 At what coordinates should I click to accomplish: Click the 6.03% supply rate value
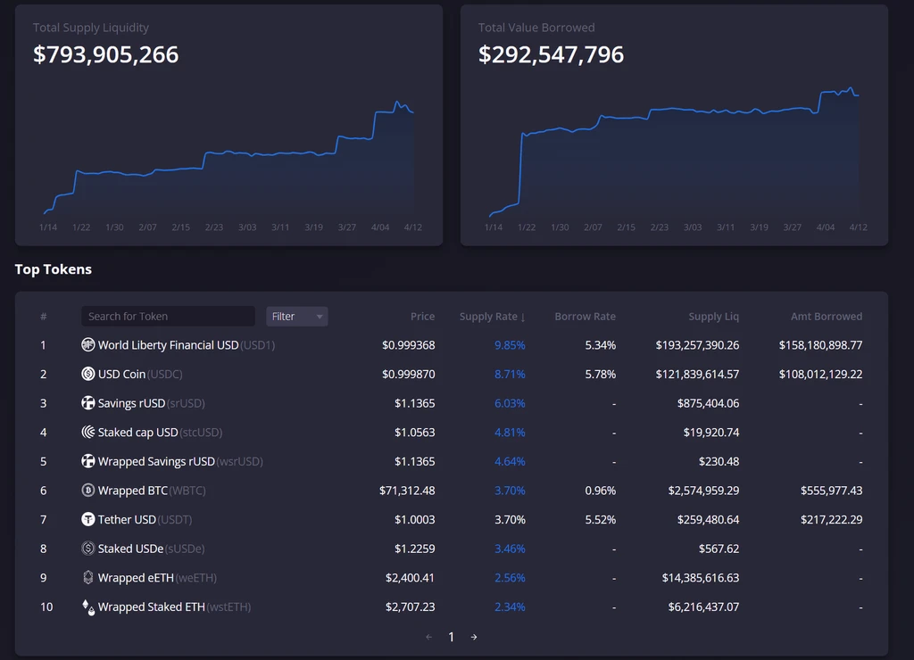click(x=510, y=403)
